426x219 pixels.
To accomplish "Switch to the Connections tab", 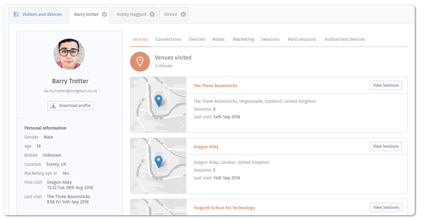I will click(x=168, y=39).
